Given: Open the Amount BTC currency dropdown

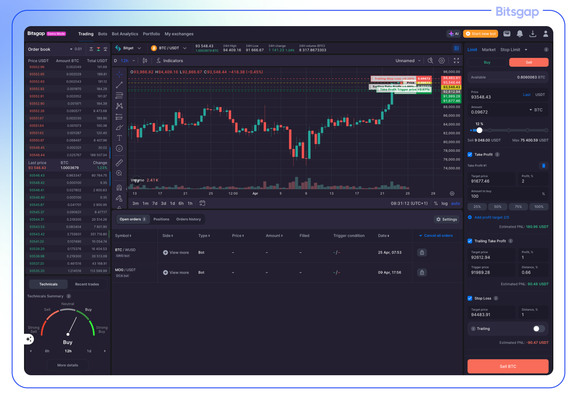Looking at the screenshot, I should point(536,110).
